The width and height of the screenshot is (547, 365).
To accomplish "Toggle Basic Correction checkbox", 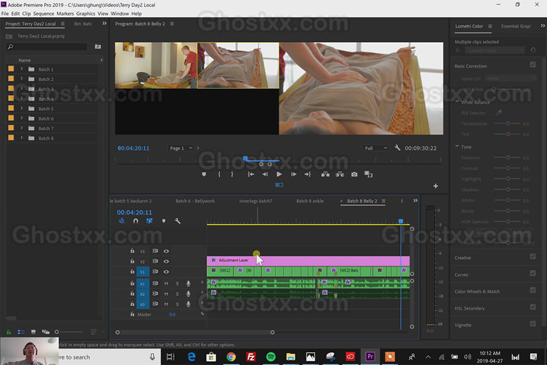I will (x=533, y=65).
